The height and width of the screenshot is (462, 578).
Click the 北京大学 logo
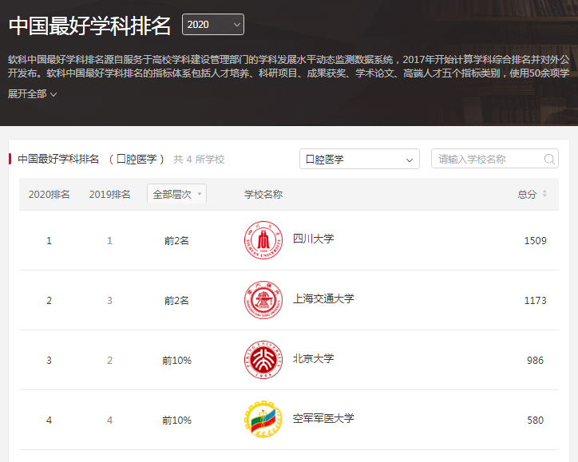[263, 360]
